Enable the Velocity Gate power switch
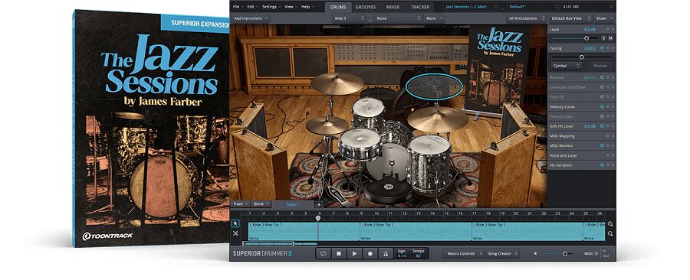690x280 pixels. (x=602, y=116)
